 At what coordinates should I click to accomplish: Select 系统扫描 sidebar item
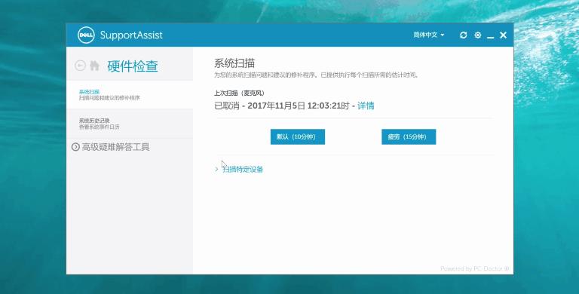(130, 94)
